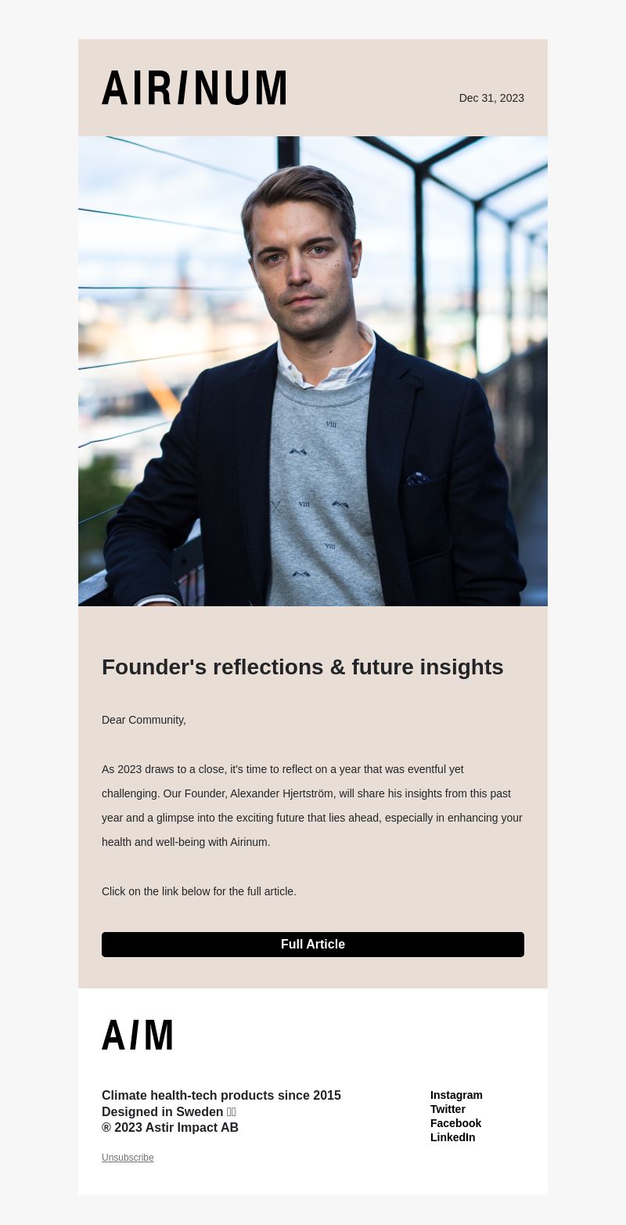Click the 'Dec 31, 2023' date
Screen dimensions: 626x1225
pyautogui.click(x=491, y=98)
